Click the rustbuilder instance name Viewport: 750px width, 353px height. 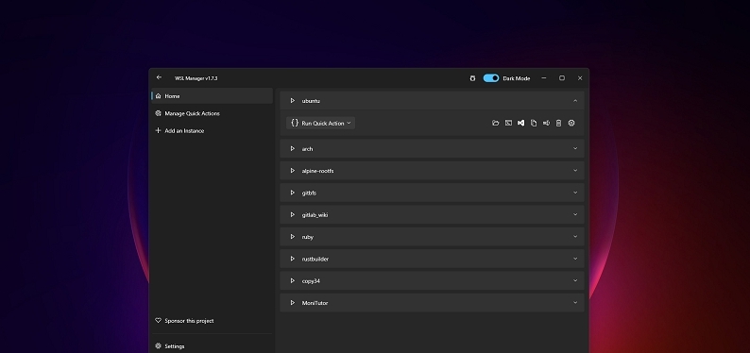pyautogui.click(x=315, y=259)
